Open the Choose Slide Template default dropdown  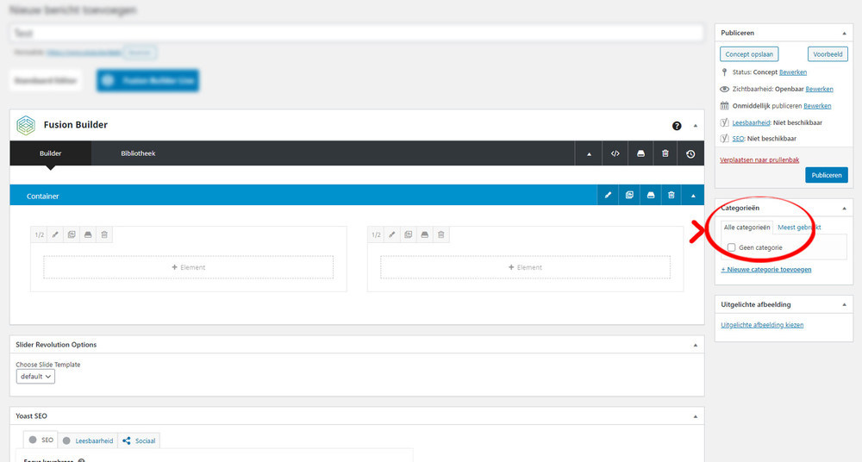pyautogui.click(x=35, y=376)
